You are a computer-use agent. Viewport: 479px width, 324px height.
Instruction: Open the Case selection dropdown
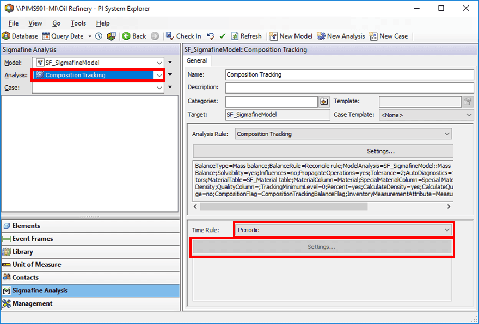[x=159, y=88]
